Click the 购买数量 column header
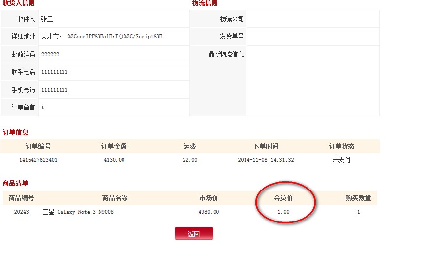Screen dimensions: 431x253 coord(359,198)
